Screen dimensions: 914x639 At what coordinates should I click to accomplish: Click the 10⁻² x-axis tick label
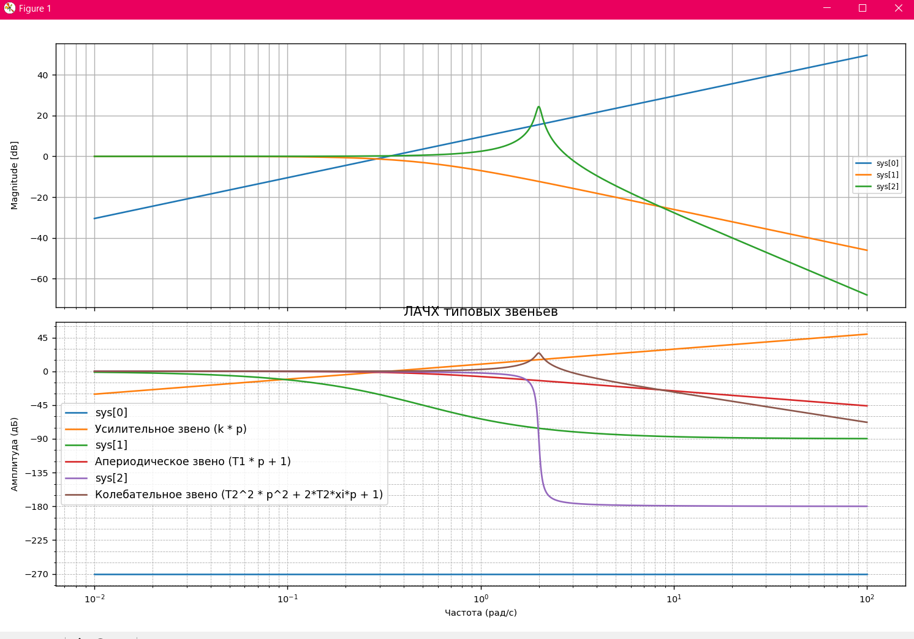point(94,598)
